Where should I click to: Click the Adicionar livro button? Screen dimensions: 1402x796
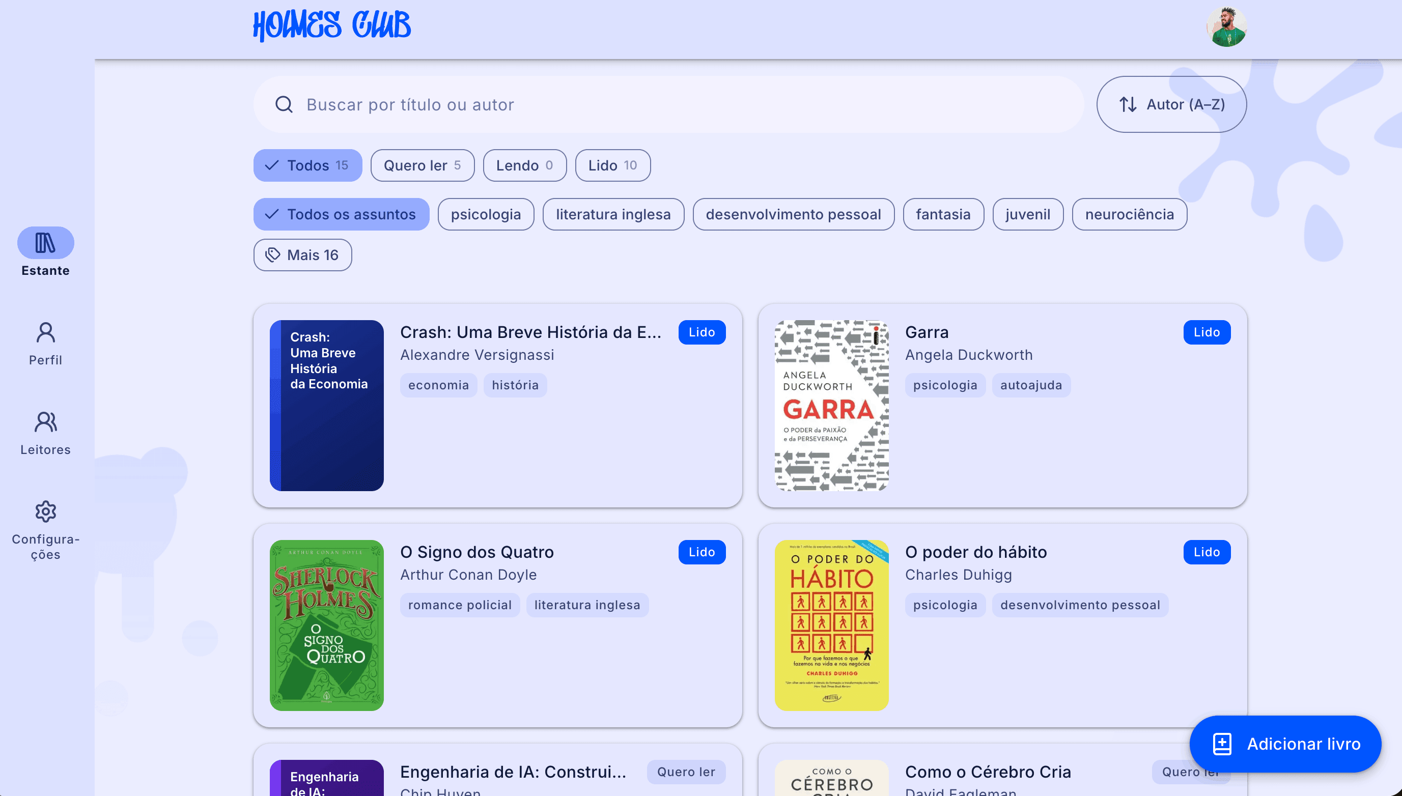click(1285, 744)
